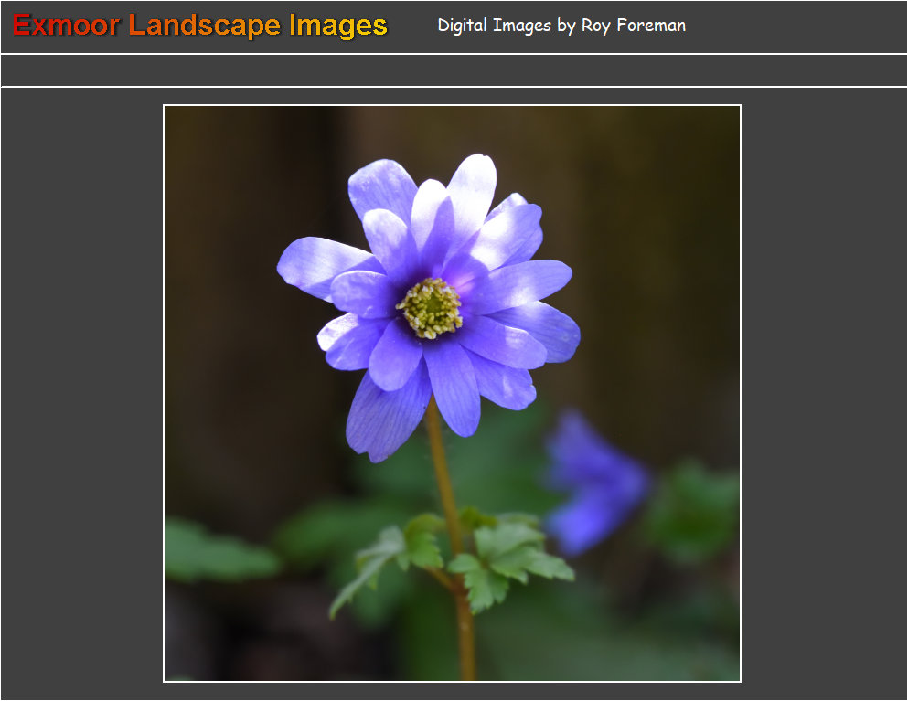Click the empty navigation bar below the header
This screenshot has height=701, width=908.
pyautogui.click(x=454, y=70)
